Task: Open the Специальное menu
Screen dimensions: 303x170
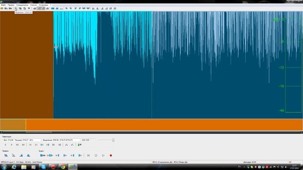Action: pyautogui.click(x=22, y=5)
